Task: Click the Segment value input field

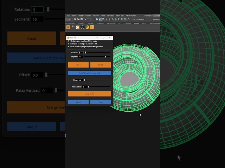Action: [x=81, y=57]
